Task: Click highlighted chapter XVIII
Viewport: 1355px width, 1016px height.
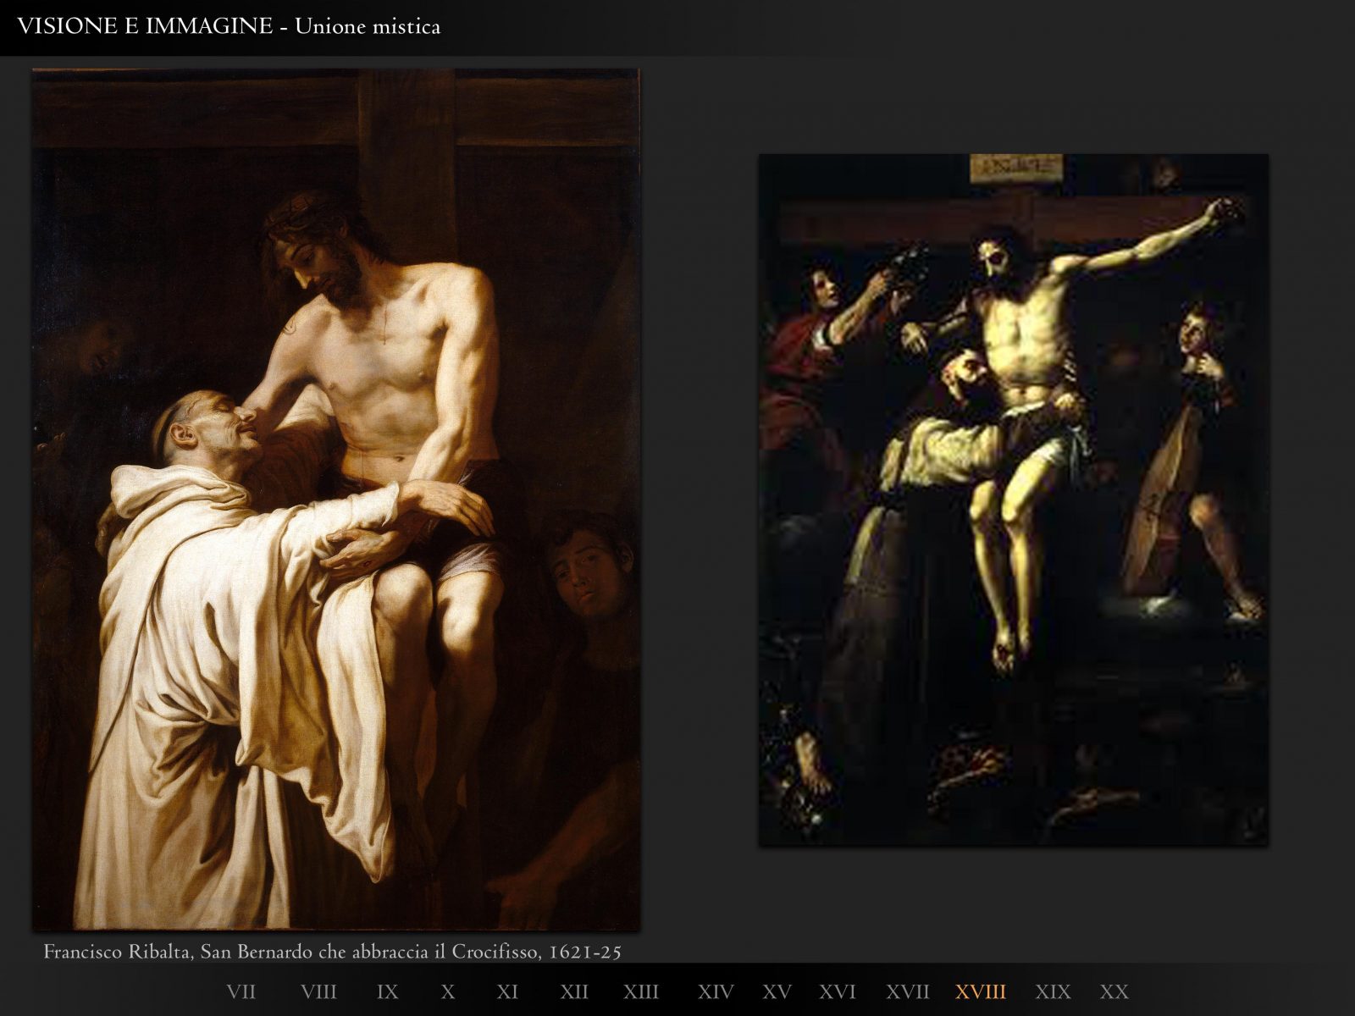Action: tap(981, 991)
